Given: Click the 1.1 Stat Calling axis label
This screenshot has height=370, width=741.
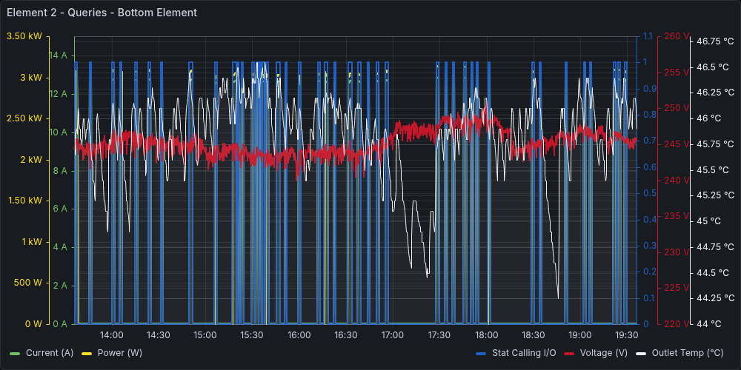Looking at the screenshot, I should click(648, 36).
